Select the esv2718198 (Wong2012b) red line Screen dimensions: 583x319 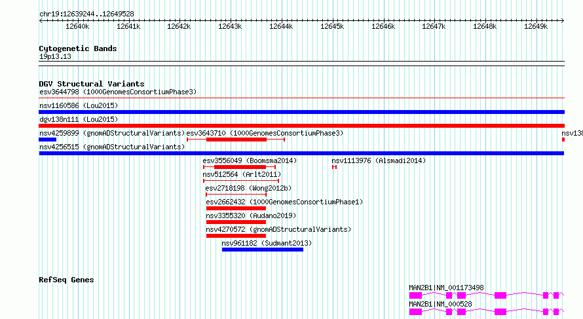point(236,195)
